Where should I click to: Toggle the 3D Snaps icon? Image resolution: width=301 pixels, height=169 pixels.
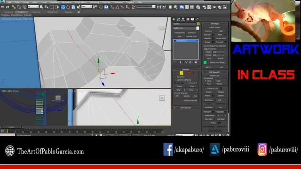coord(112,8)
